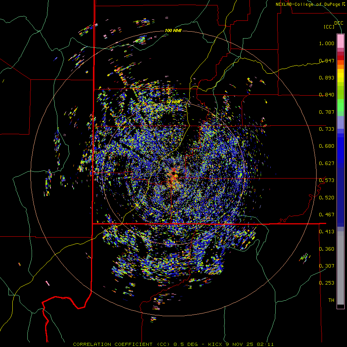Select the 0.253 legend value
Image resolution: width=347 pixels, height=347 pixels.
coord(327,283)
